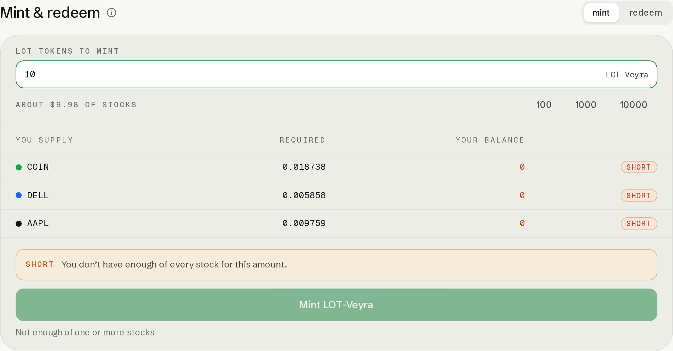Choose the 1000 preset amount
This screenshot has width=673, height=351.
coord(586,105)
